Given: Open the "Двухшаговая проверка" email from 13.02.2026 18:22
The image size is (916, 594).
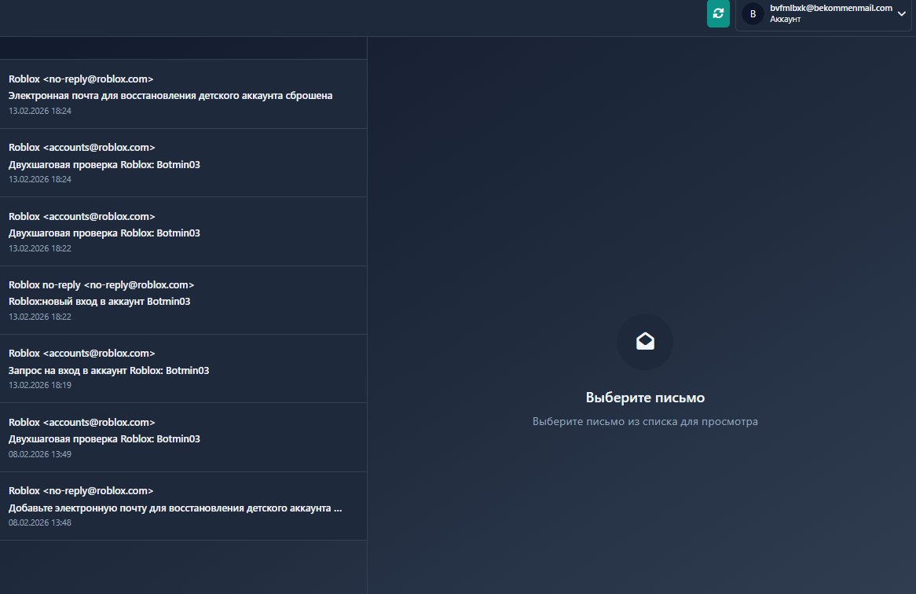Looking at the screenshot, I should click(183, 232).
